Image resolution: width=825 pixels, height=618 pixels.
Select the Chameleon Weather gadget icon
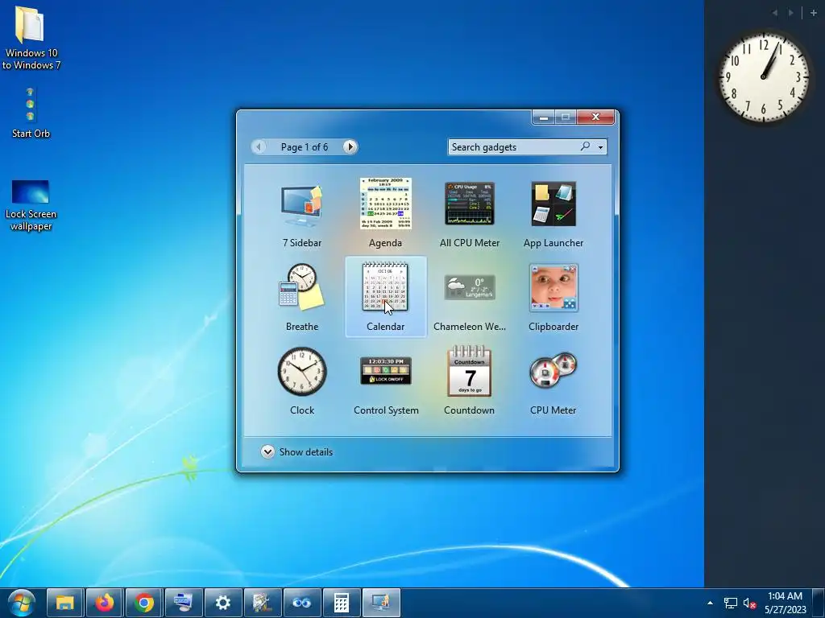470,287
